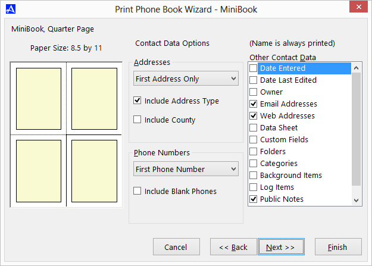The width and height of the screenshot is (372, 266).
Task: Uncheck the Web Addresses item
Action: (254, 116)
